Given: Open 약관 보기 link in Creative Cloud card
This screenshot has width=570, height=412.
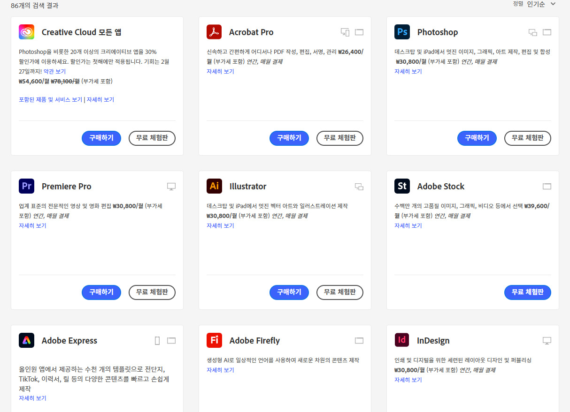Looking at the screenshot, I should (54, 72).
